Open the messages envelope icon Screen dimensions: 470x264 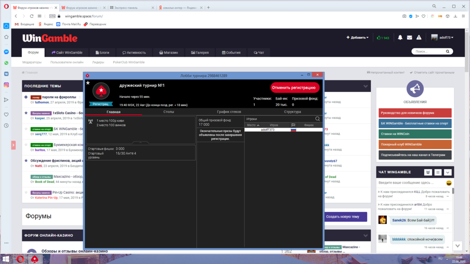click(x=409, y=38)
